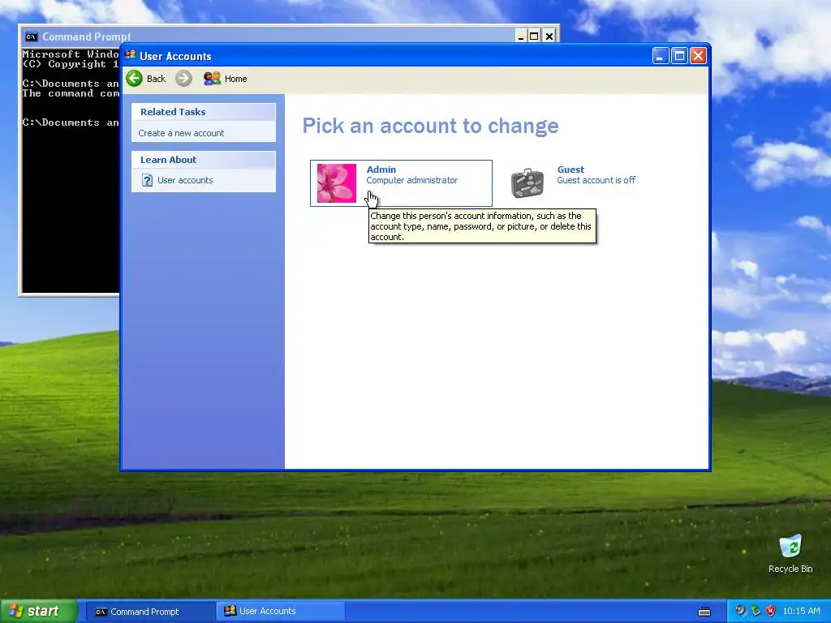Screen dimensions: 831x623
Task: Click the Learn About panel header
Action: (204, 160)
